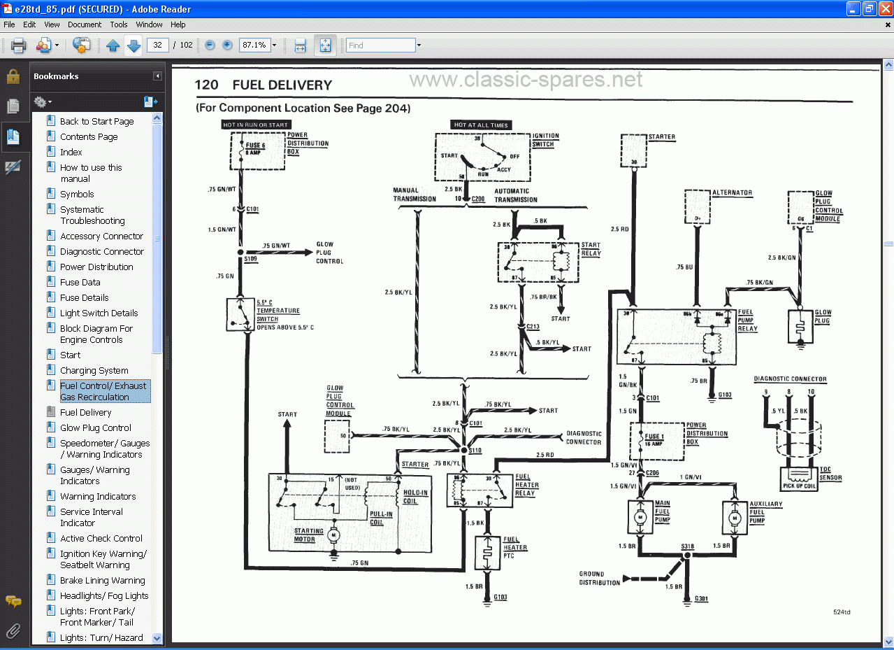Open the Document menu
Viewport: 894px width, 650px height.
point(85,24)
